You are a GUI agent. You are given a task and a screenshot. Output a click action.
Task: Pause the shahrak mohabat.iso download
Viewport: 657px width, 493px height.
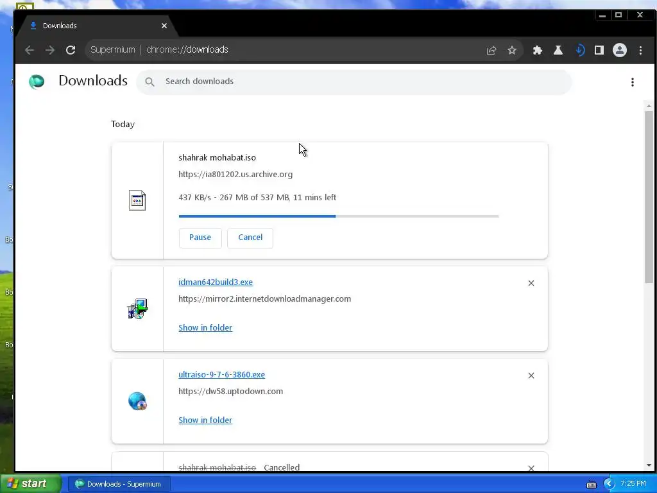click(x=200, y=238)
